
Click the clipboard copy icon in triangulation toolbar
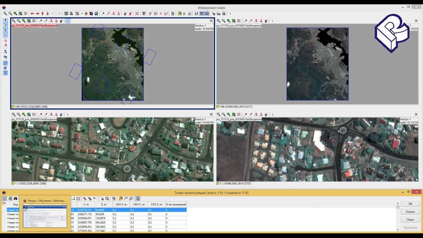point(114,199)
